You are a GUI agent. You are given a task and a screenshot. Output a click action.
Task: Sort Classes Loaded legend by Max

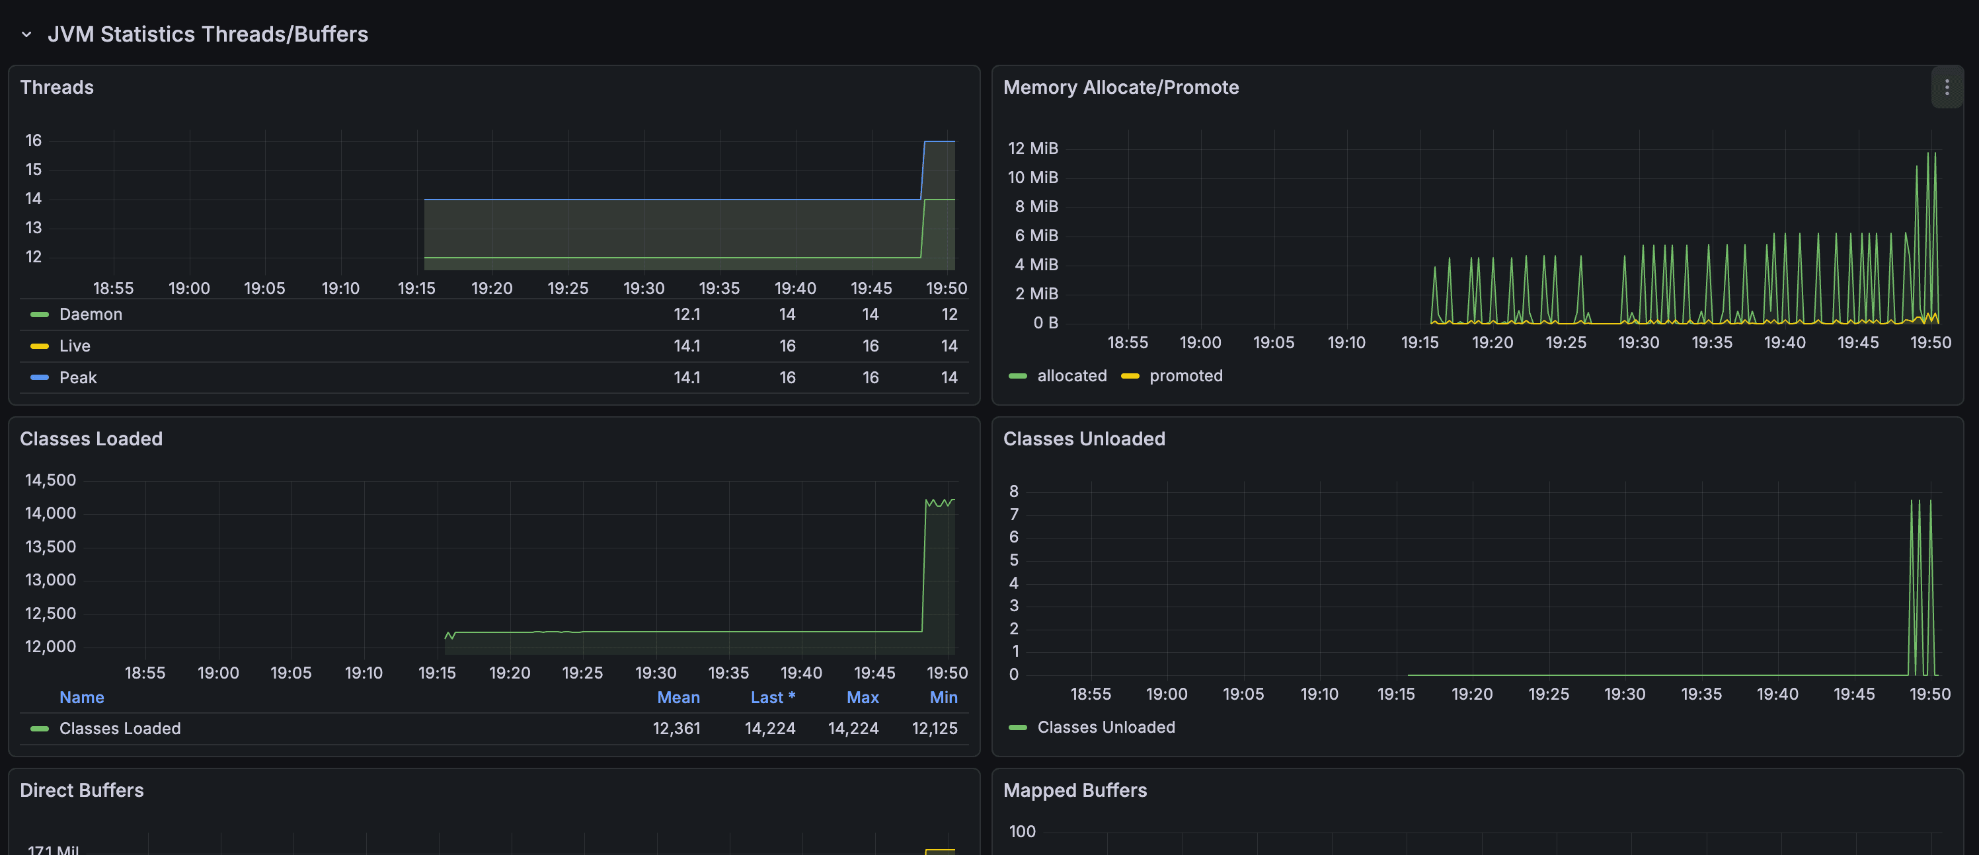coord(862,698)
